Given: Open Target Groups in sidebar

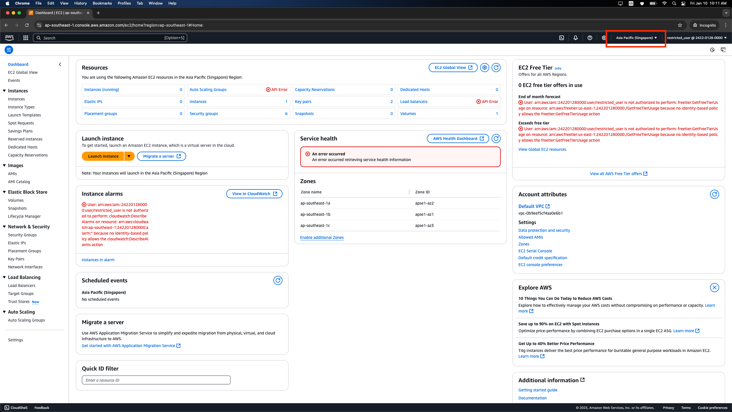Looking at the screenshot, I should click(x=21, y=294).
